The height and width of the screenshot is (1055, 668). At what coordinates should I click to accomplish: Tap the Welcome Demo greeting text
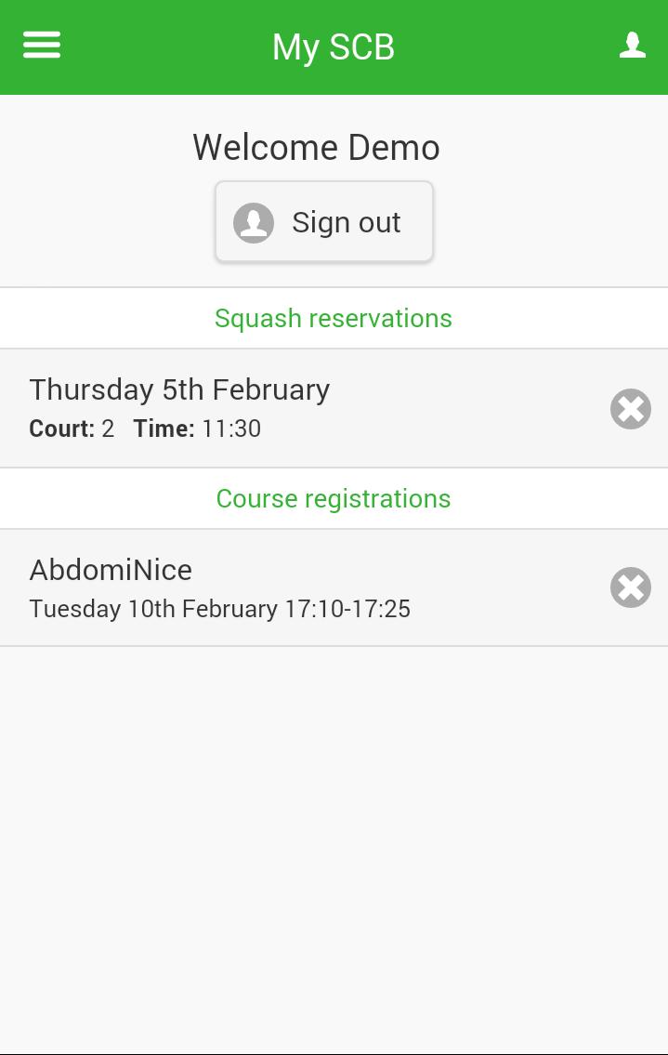click(316, 148)
